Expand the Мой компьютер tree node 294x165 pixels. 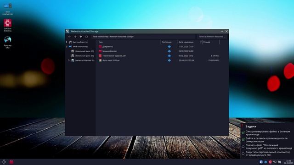[67, 47]
